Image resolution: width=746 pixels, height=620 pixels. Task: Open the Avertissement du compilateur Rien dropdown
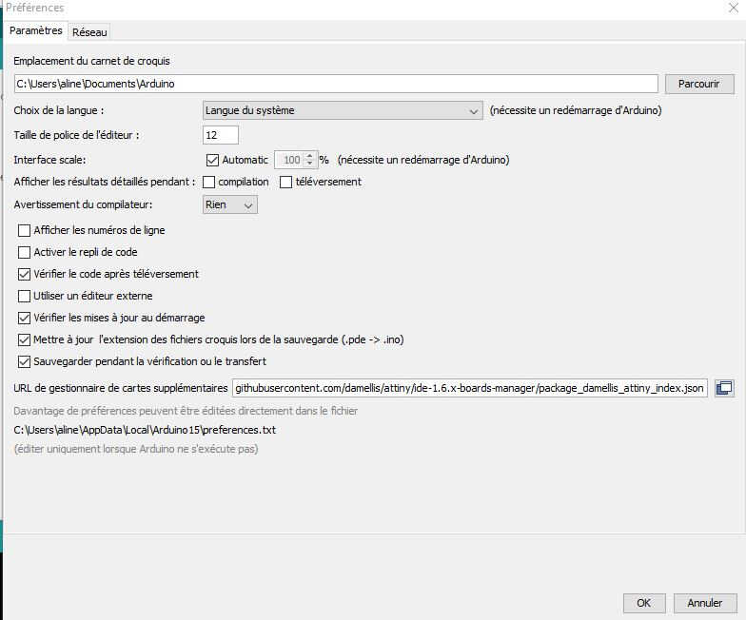(x=230, y=205)
